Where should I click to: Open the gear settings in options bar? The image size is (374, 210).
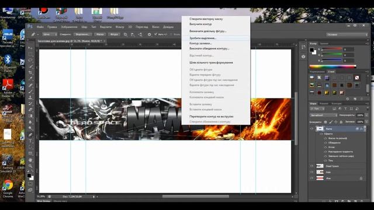point(150,34)
